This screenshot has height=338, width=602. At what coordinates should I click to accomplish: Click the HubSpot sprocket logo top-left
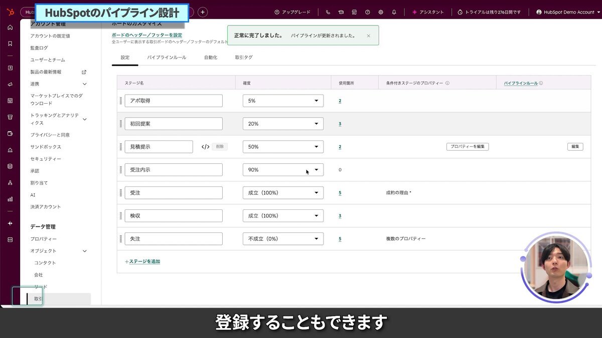click(10, 12)
